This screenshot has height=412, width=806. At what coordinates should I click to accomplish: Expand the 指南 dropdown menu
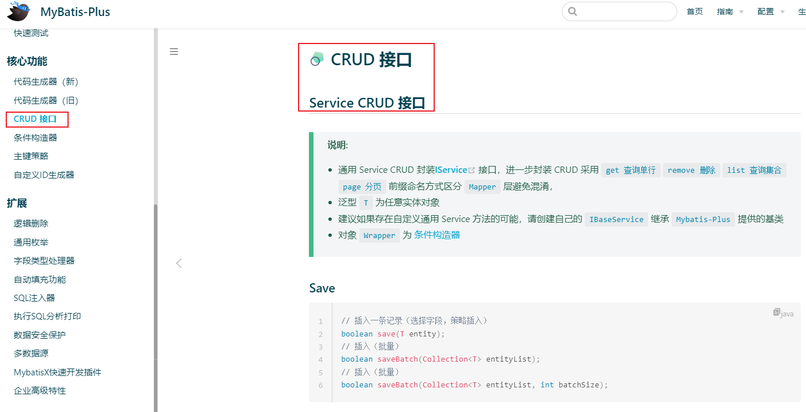(x=730, y=11)
